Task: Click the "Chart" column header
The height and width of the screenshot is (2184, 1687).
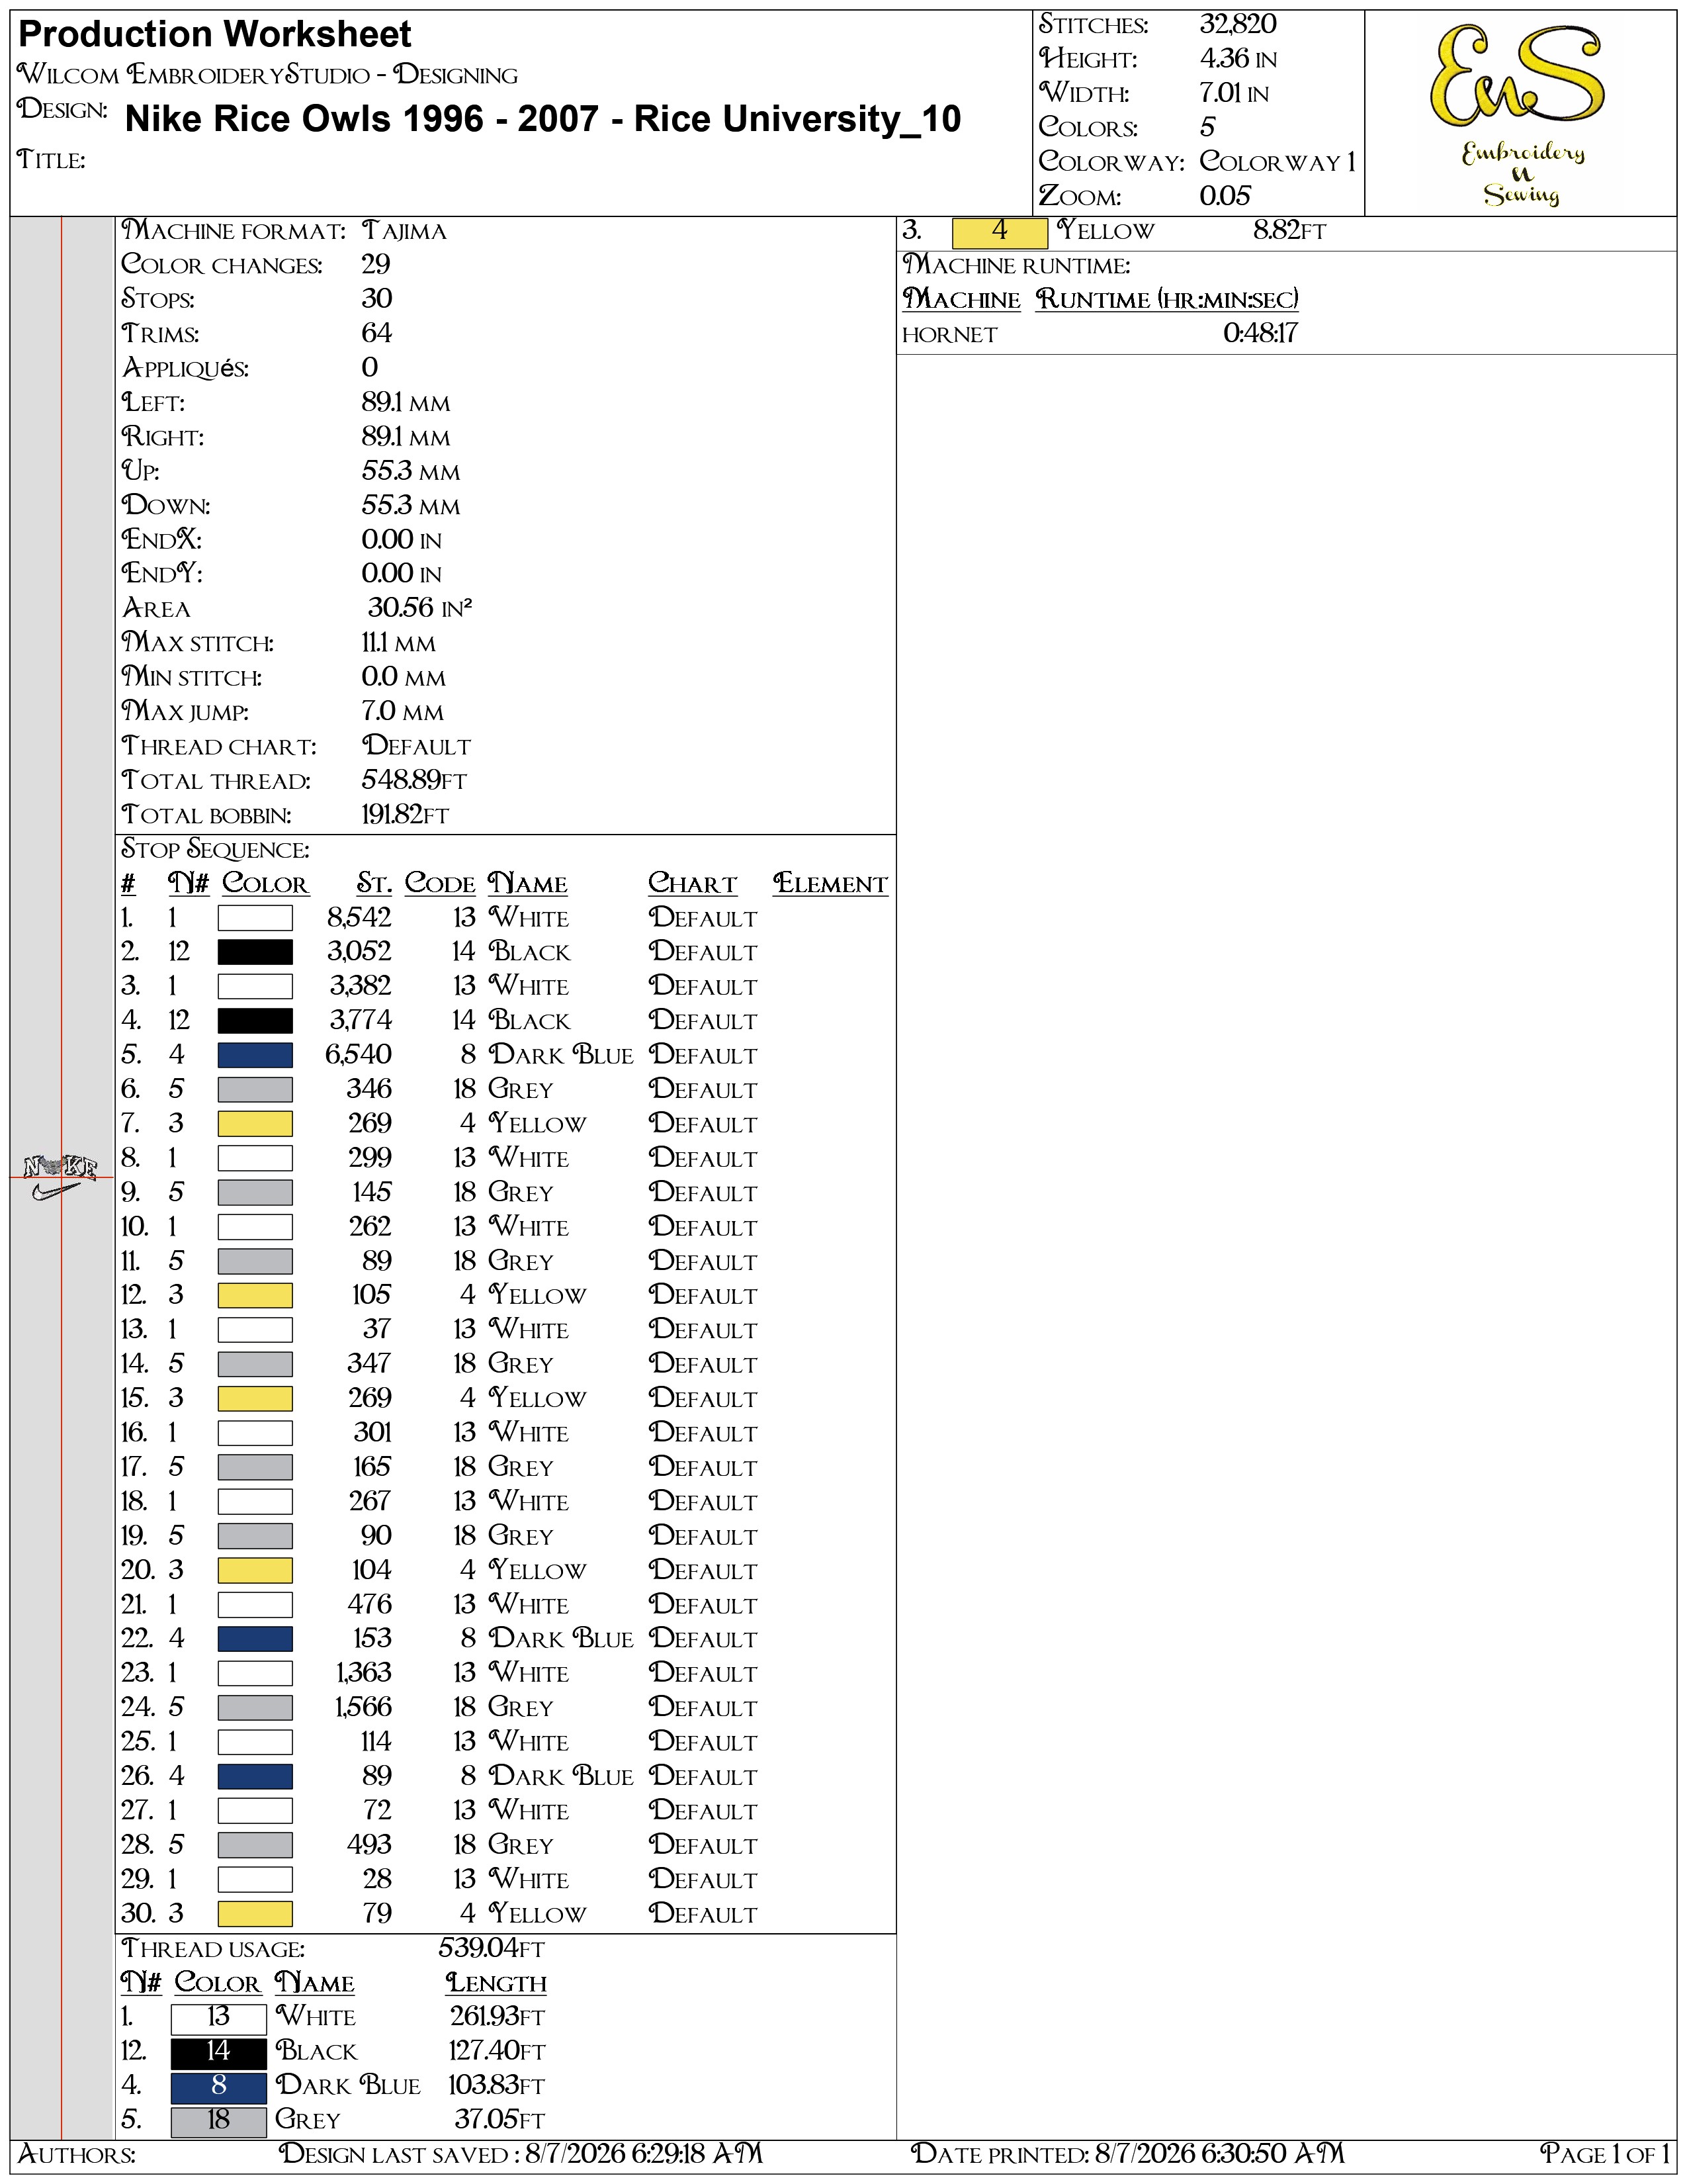Action: click(693, 884)
